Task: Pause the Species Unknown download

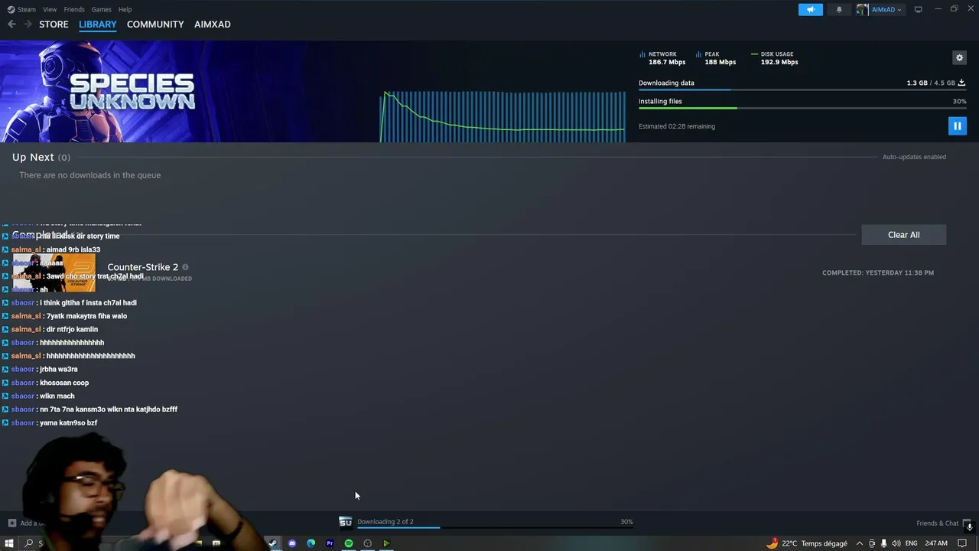Action: 957,126
